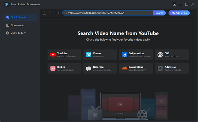Open the Bilibili site card
Image resolution: width=198 pixels, height=122 pixels.
64,68
